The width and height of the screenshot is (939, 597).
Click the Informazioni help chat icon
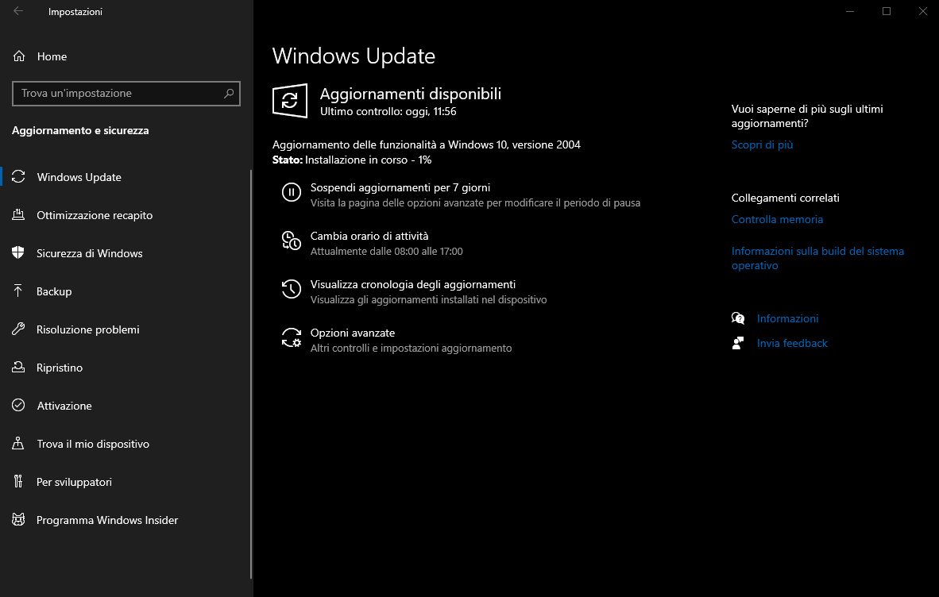pyautogui.click(x=738, y=318)
